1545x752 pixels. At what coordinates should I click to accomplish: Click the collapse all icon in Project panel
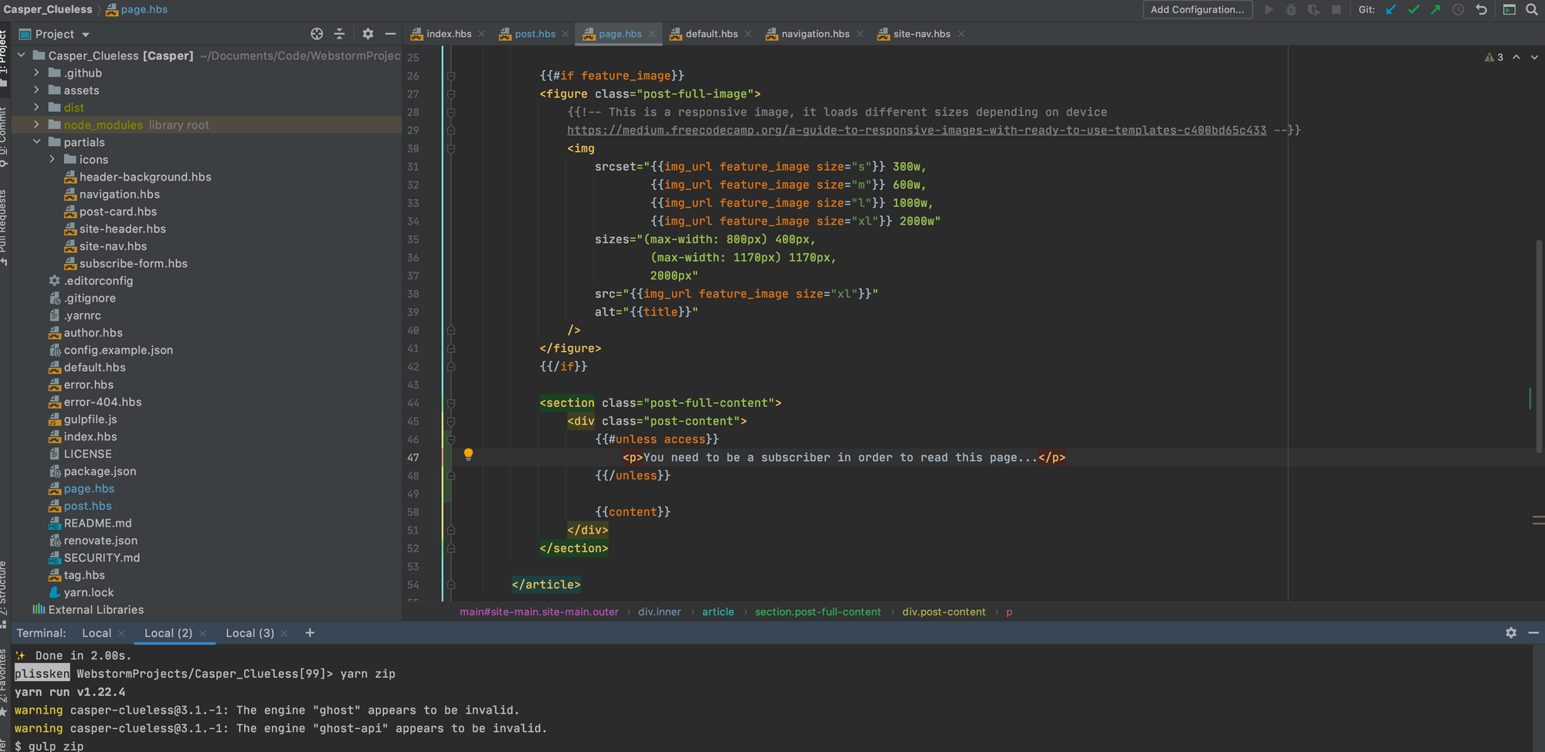pos(339,34)
